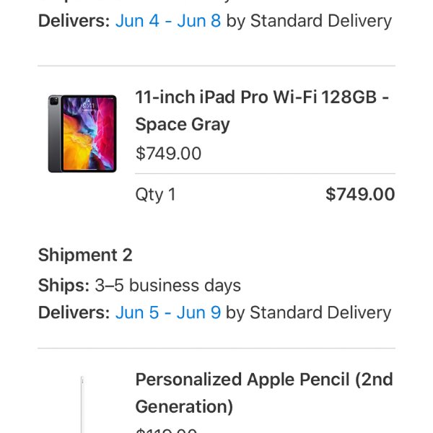This screenshot has width=433, height=433.
Task: Tap the Apple Pencil product image
Action: (82, 404)
